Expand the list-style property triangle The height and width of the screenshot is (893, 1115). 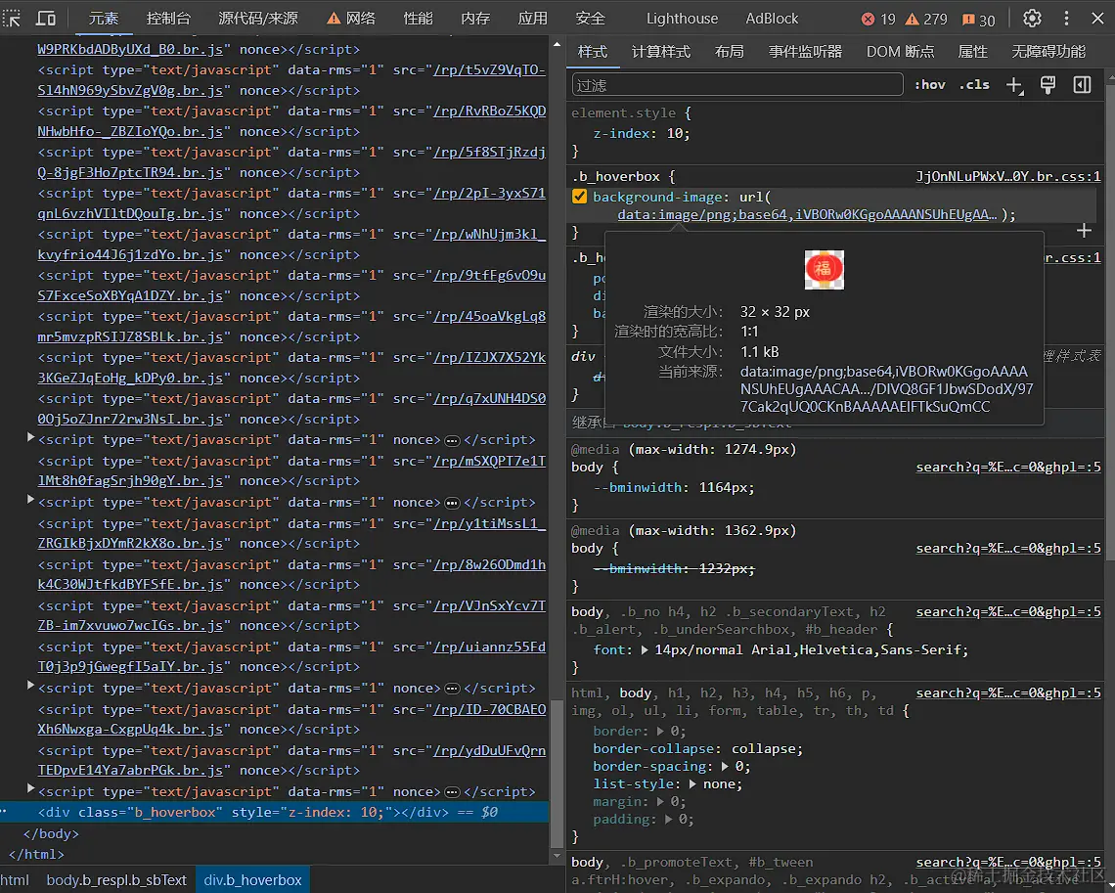pos(692,784)
